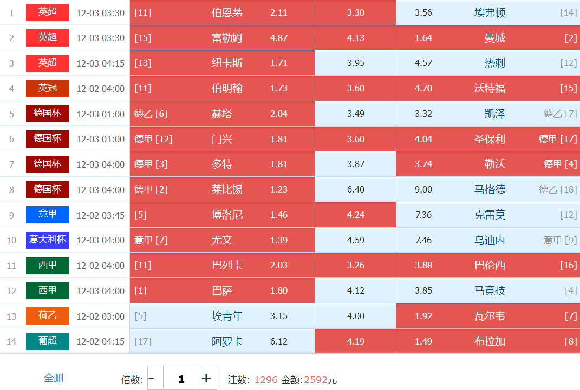Select draw odds 3.49 for 赫塔 match

click(x=355, y=114)
